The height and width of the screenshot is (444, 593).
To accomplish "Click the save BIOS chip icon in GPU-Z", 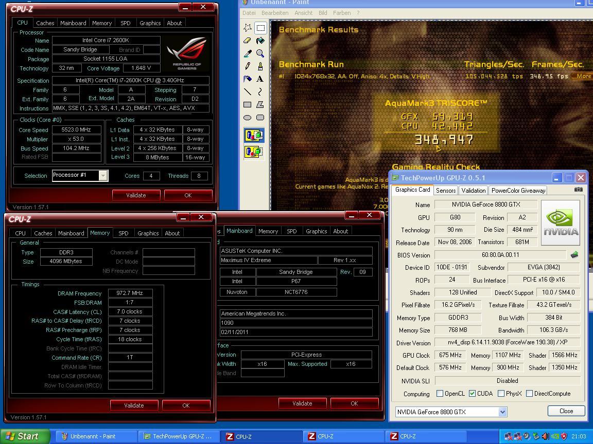I will 574,255.
